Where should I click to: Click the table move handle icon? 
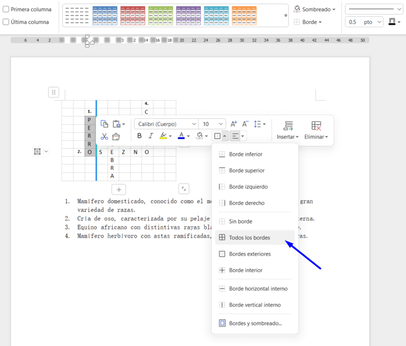(54, 92)
